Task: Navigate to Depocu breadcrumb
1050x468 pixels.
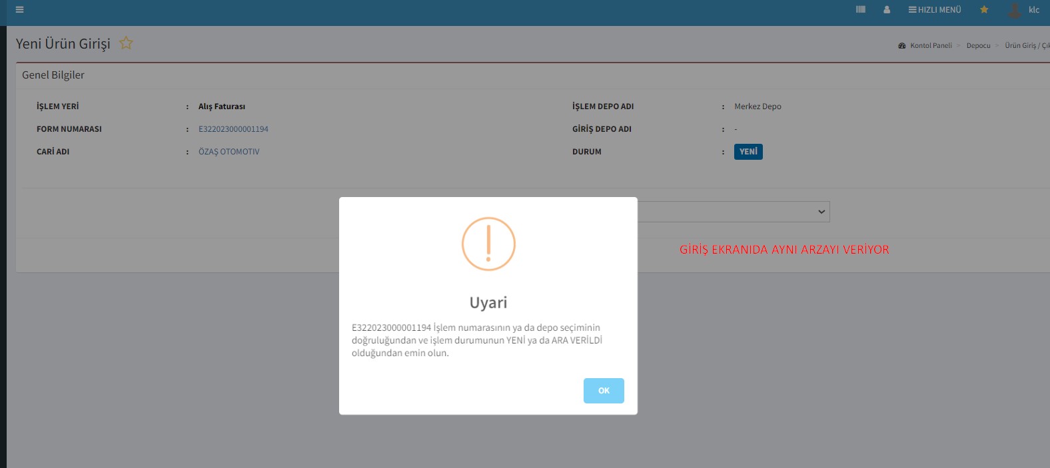Action: pos(978,46)
